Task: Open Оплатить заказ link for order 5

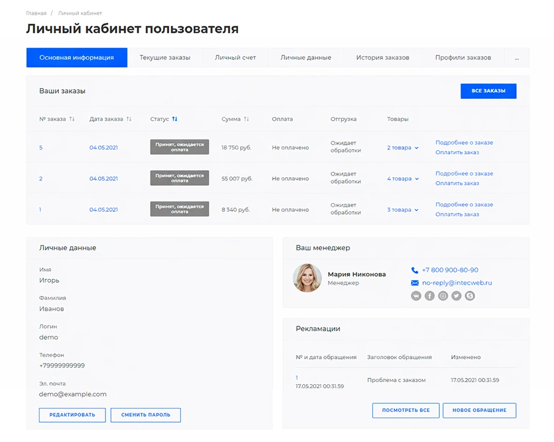Action: pyautogui.click(x=457, y=153)
